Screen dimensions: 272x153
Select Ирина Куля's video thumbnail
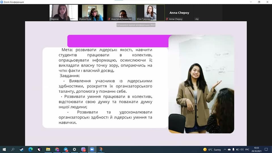pos(93,12)
